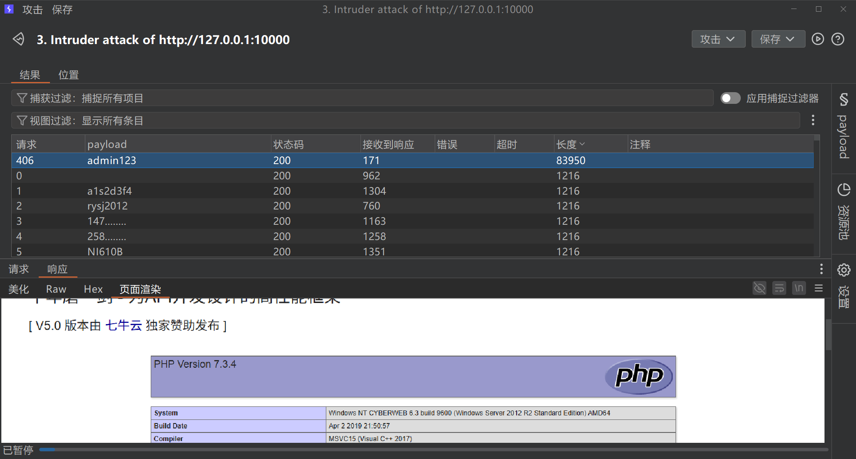Expand the 保存 dropdown button at top right
856x459 pixels.
(778, 39)
